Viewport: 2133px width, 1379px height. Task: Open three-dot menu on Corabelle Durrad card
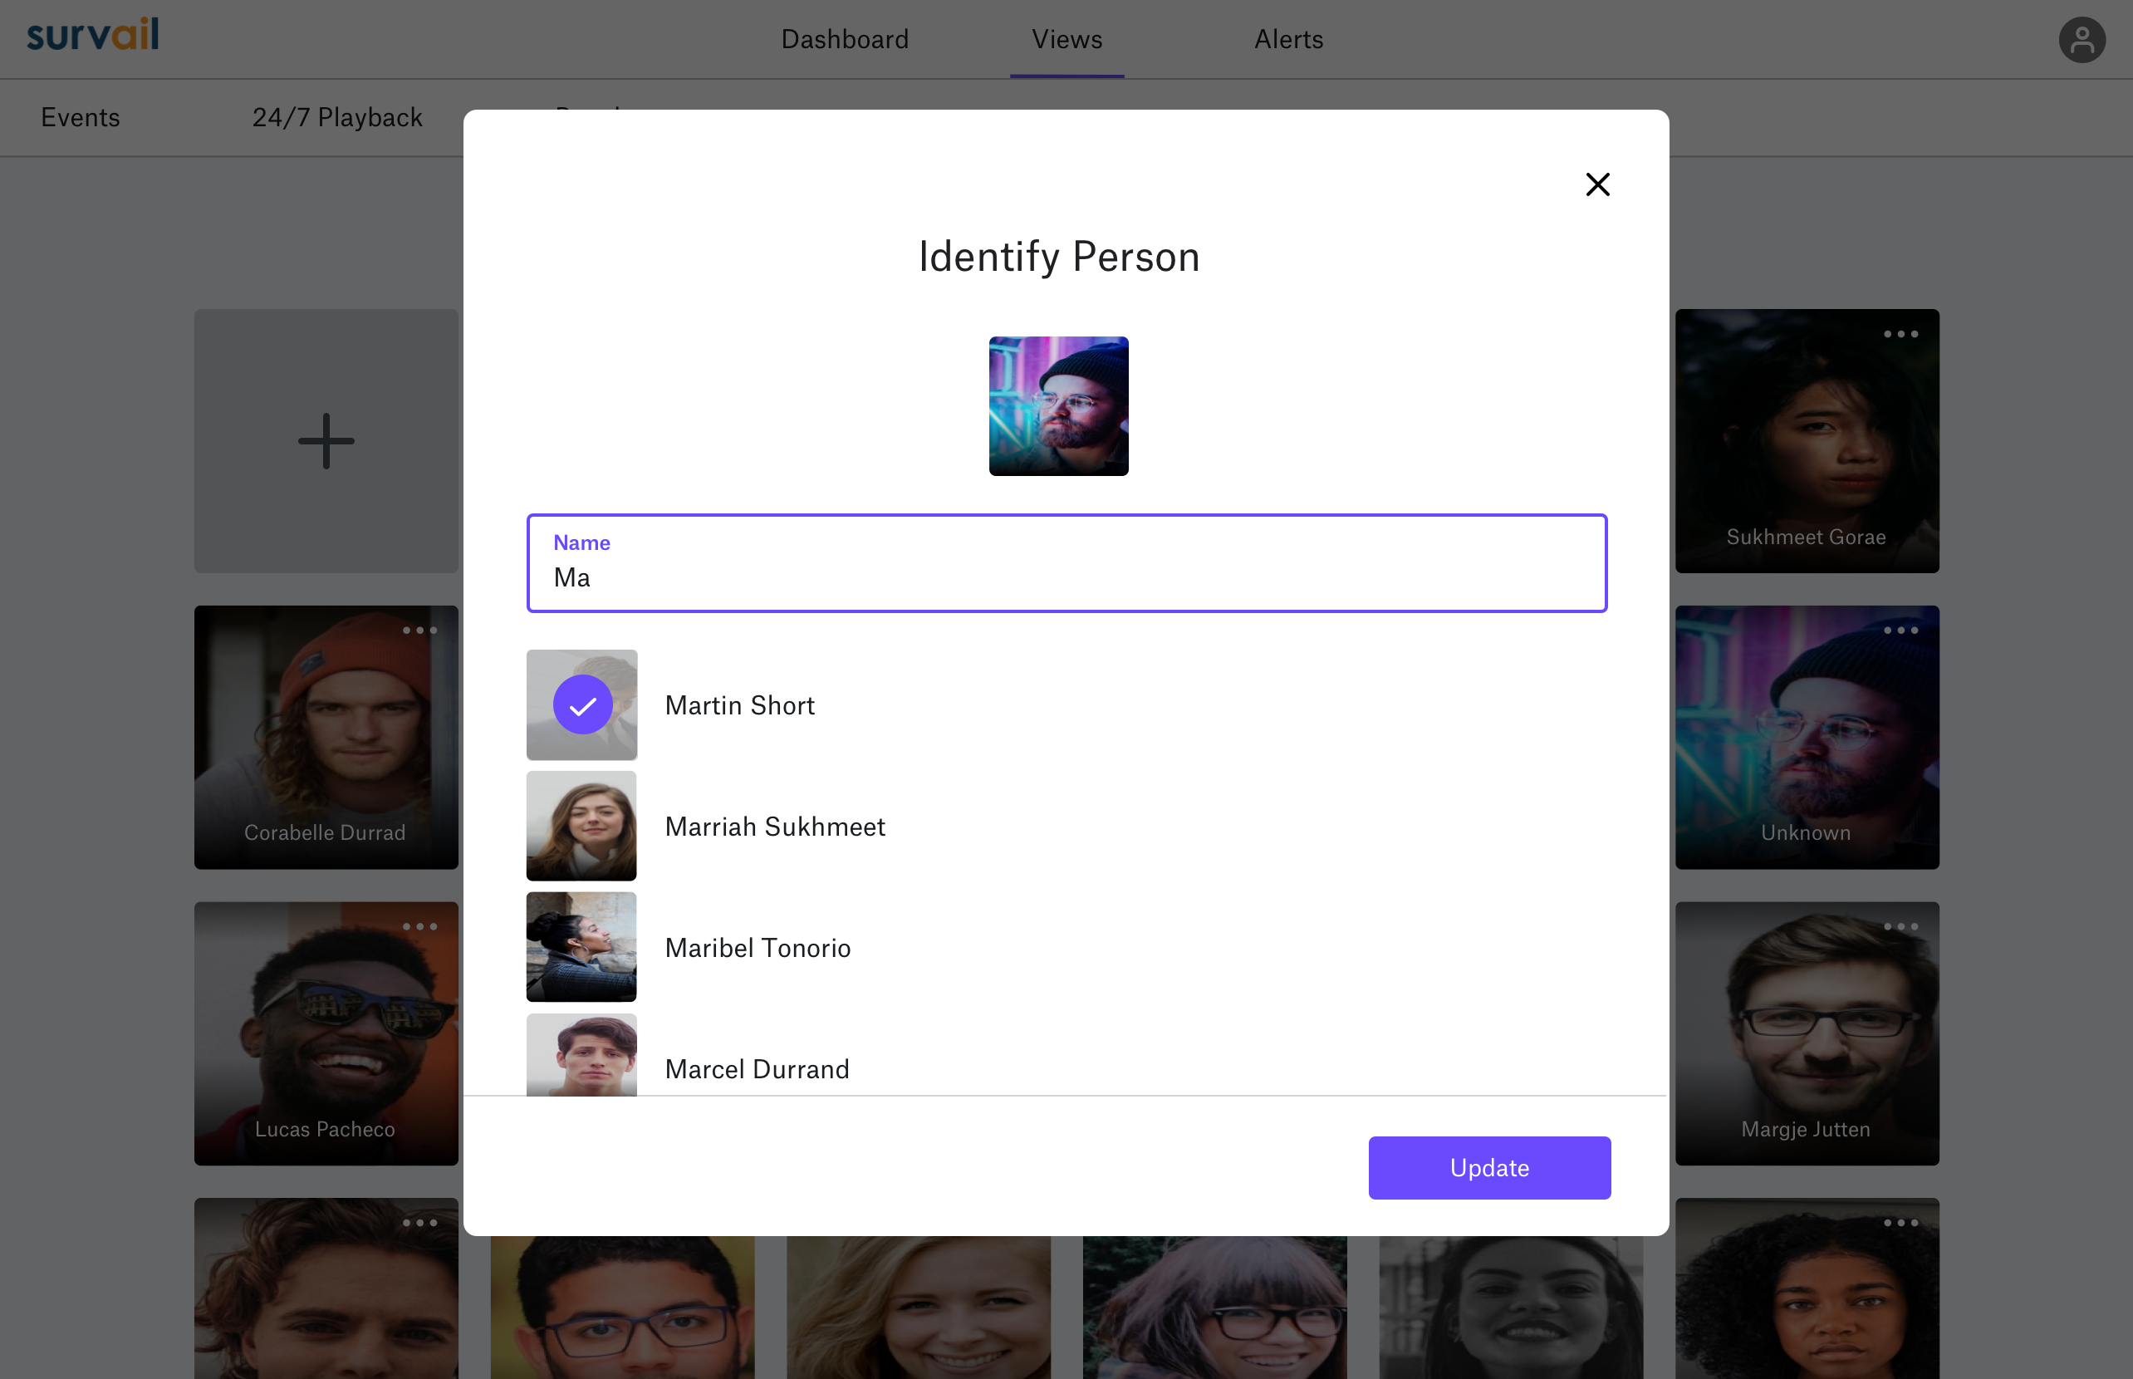click(x=419, y=631)
